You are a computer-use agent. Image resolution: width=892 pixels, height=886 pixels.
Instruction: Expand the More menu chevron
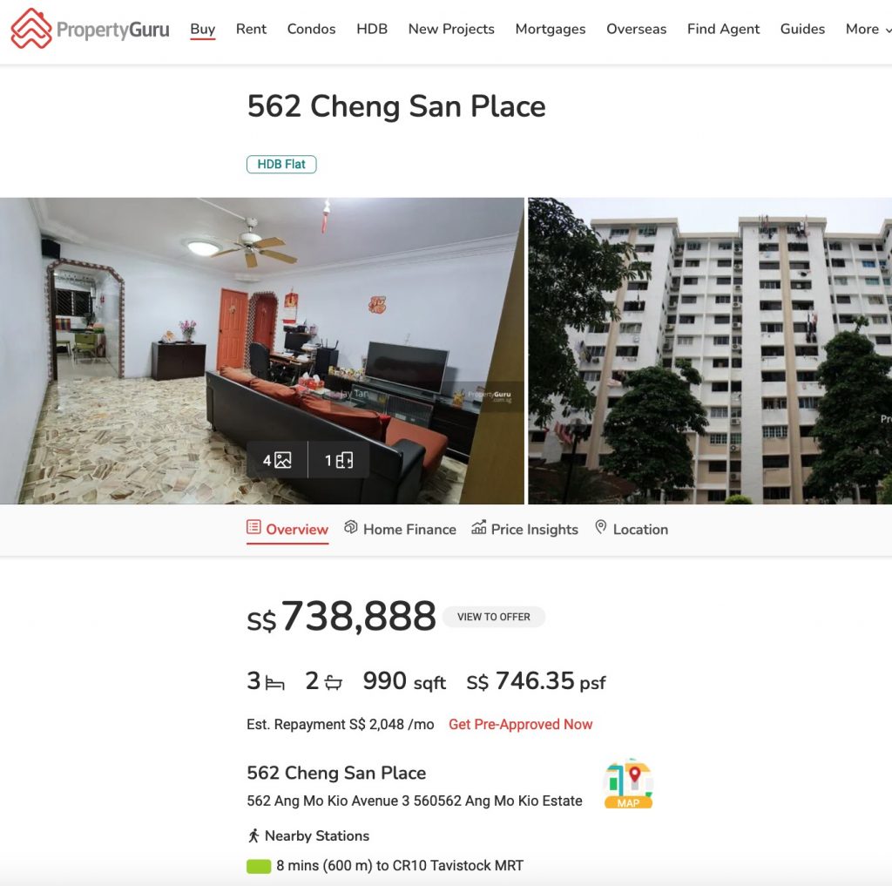889,30
